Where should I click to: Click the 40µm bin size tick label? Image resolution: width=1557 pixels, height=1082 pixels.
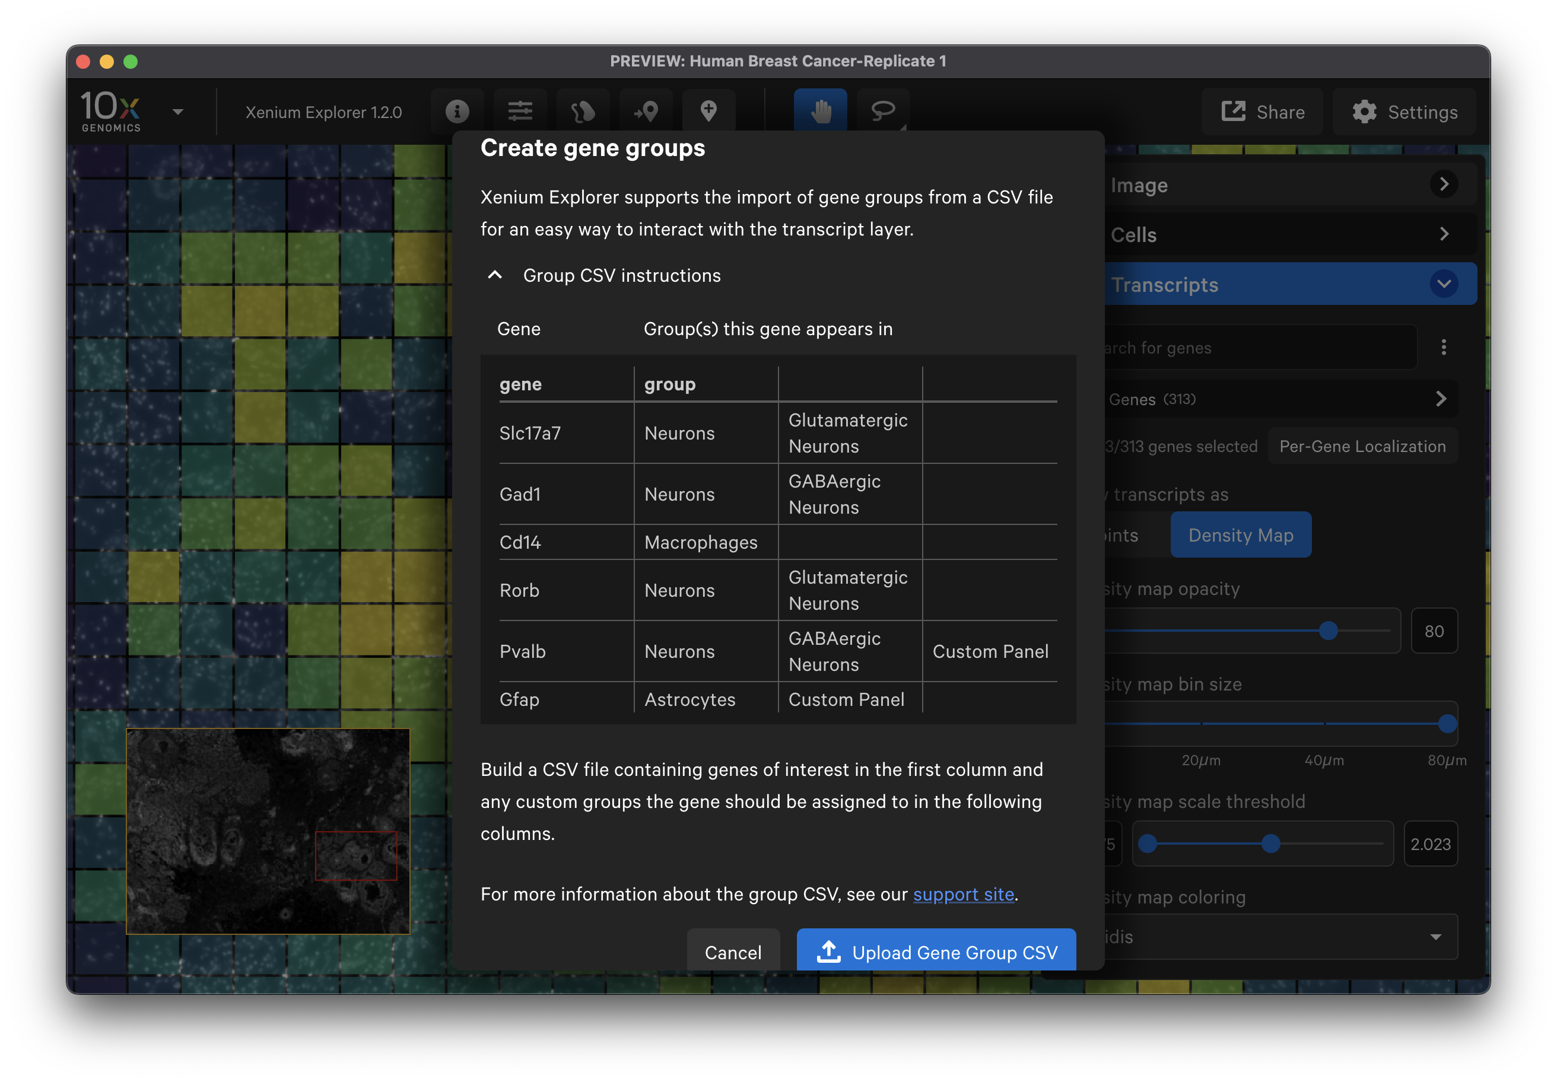(1324, 760)
